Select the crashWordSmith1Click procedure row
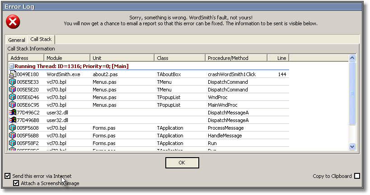The width and height of the screenshot is (370, 195). tap(231, 74)
